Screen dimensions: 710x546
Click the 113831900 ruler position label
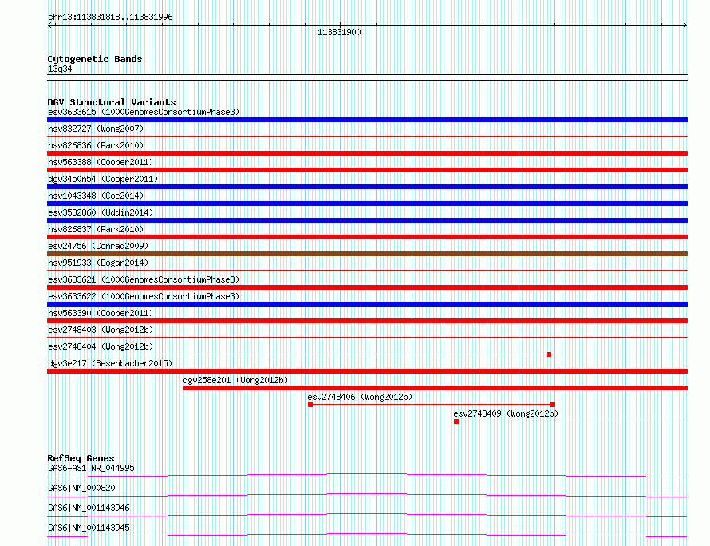(339, 32)
